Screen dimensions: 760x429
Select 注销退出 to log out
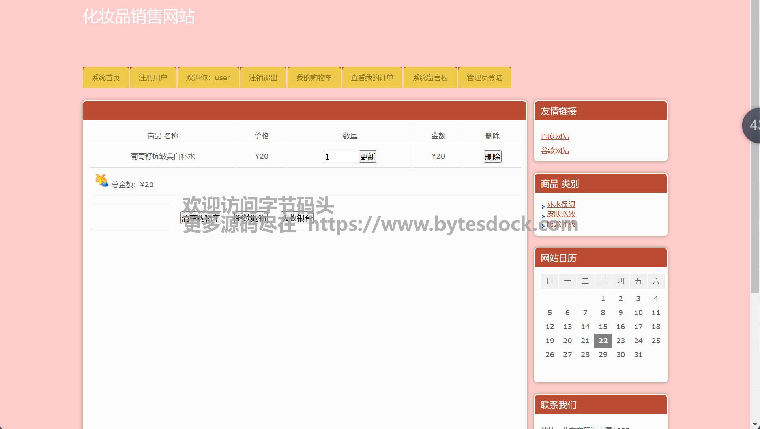pyautogui.click(x=263, y=78)
